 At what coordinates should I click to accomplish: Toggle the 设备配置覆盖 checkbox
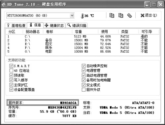coord(11,90)
